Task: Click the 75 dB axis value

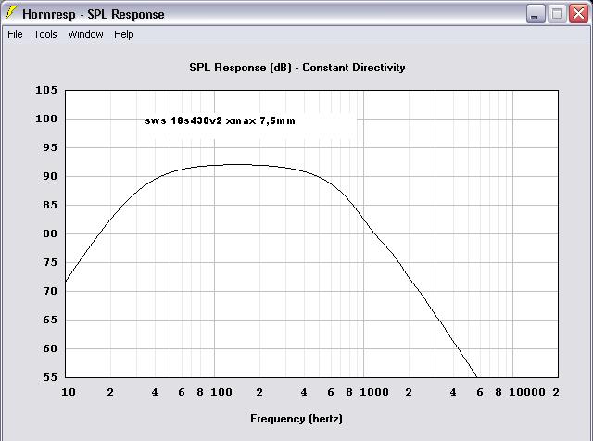Action: pos(50,262)
